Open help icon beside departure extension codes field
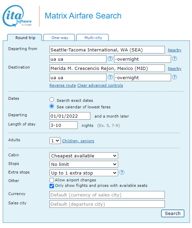The height and width of the screenshot is (228, 192). click(x=174, y=59)
